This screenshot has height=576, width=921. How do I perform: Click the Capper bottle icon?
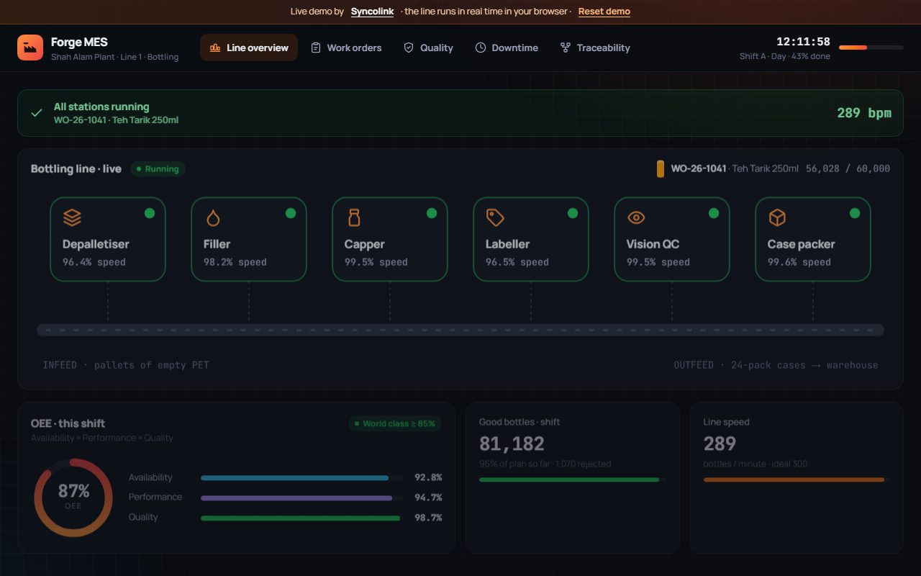pyautogui.click(x=354, y=217)
